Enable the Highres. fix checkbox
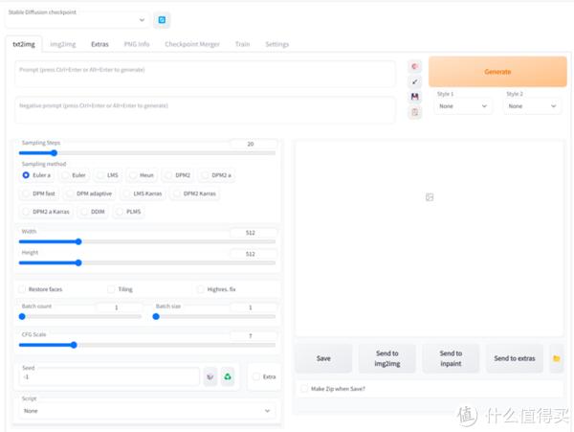This screenshot has height=432, width=574. (201, 289)
